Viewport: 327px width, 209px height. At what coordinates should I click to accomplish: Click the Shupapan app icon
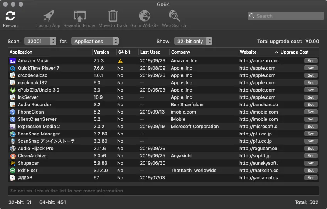click(13, 163)
